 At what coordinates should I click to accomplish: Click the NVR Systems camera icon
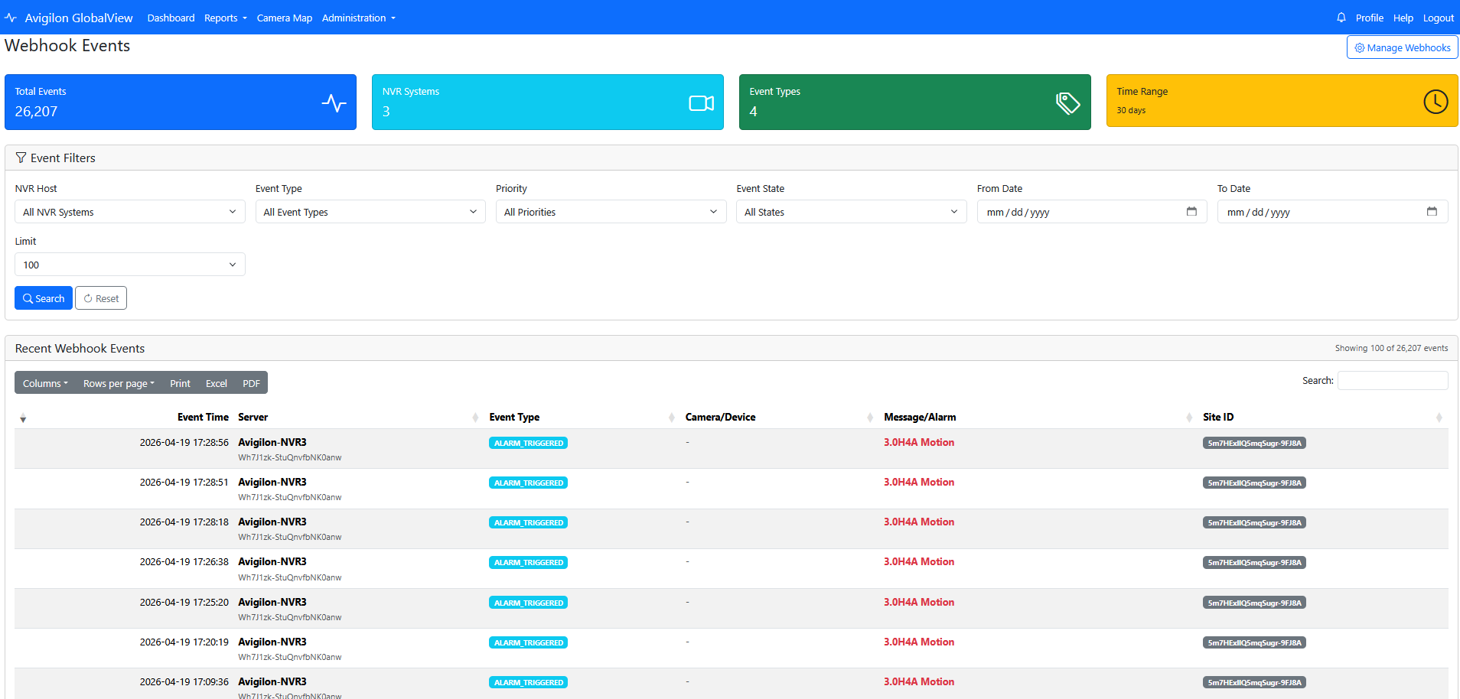(x=701, y=102)
